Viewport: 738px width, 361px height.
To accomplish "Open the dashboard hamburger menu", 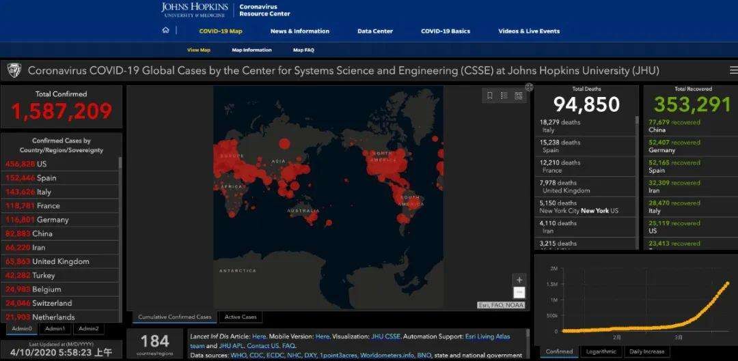I will [x=733, y=70].
